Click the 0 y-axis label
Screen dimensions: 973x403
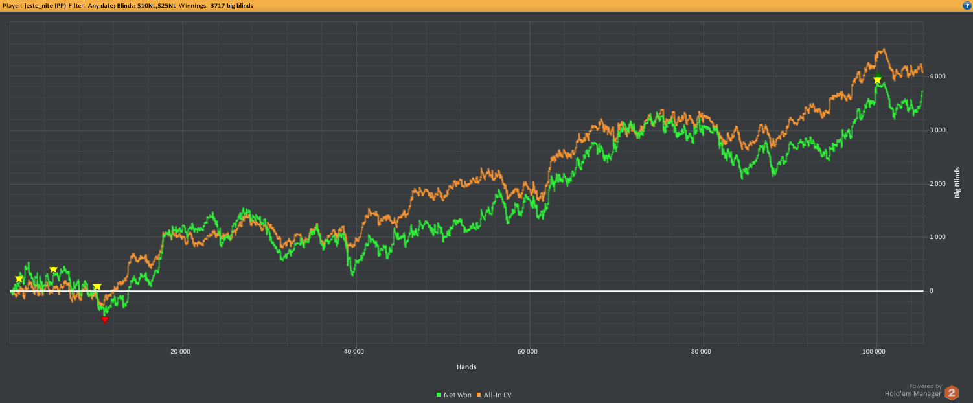click(932, 291)
